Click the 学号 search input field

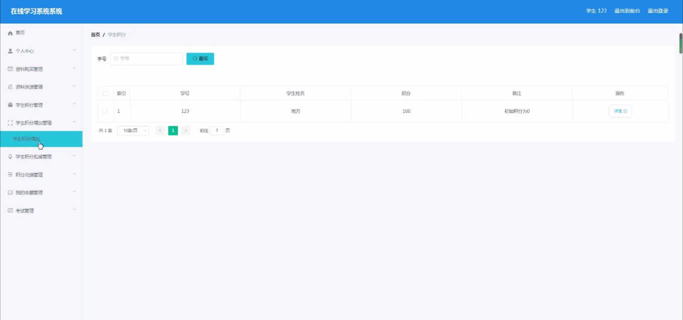pos(146,59)
